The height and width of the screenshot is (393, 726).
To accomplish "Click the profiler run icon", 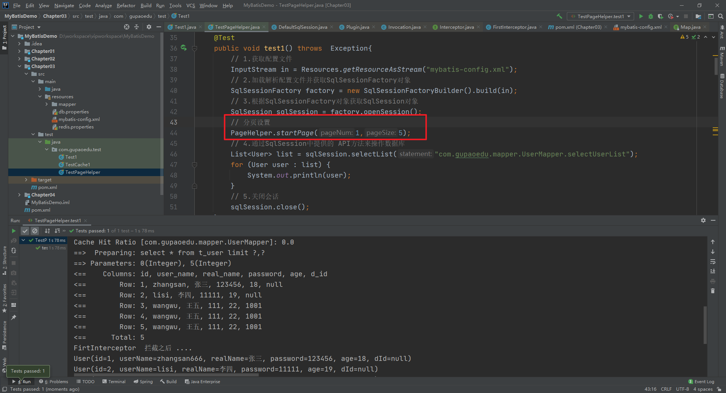I will pos(671,16).
